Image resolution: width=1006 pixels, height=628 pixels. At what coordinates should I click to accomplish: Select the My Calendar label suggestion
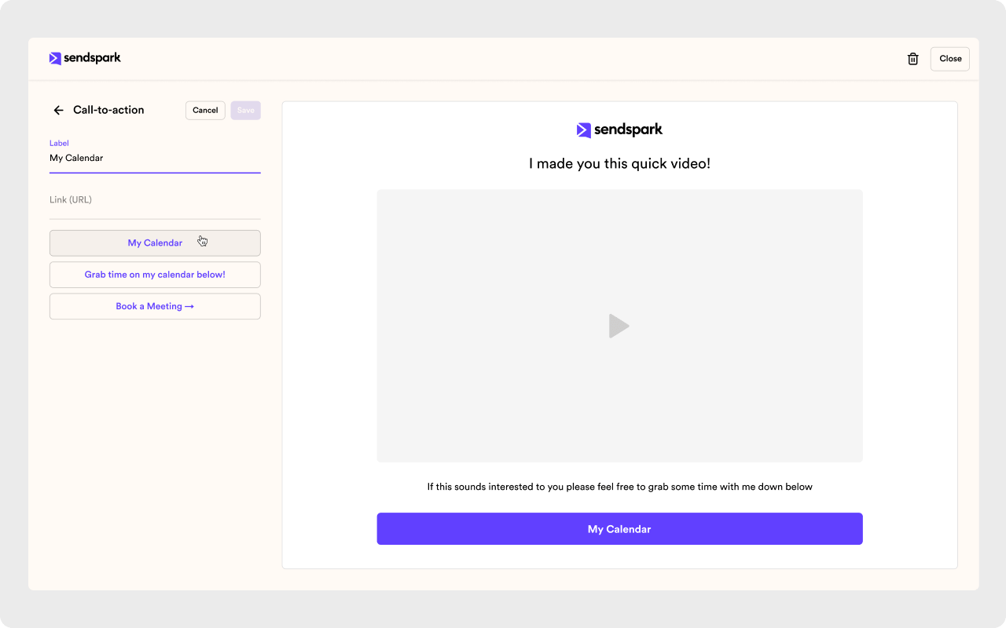[x=154, y=243]
